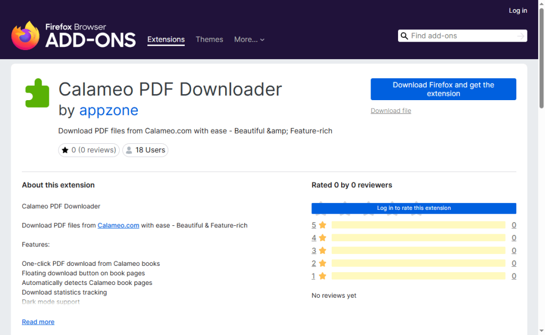Click Read more to expand description

point(38,322)
